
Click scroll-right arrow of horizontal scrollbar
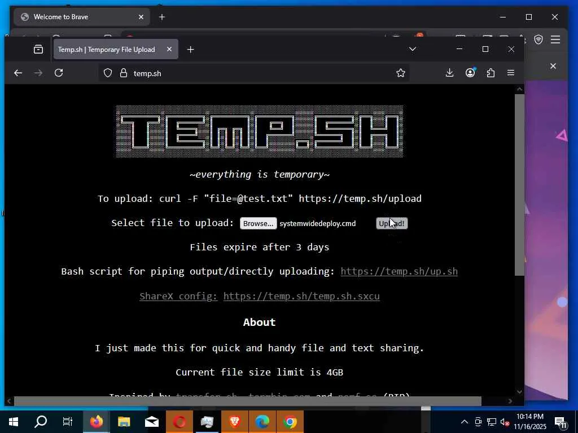click(x=510, y=401)
